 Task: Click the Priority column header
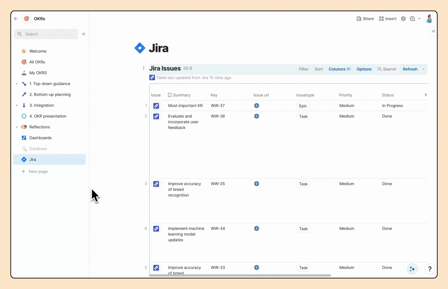click(346, 95)
